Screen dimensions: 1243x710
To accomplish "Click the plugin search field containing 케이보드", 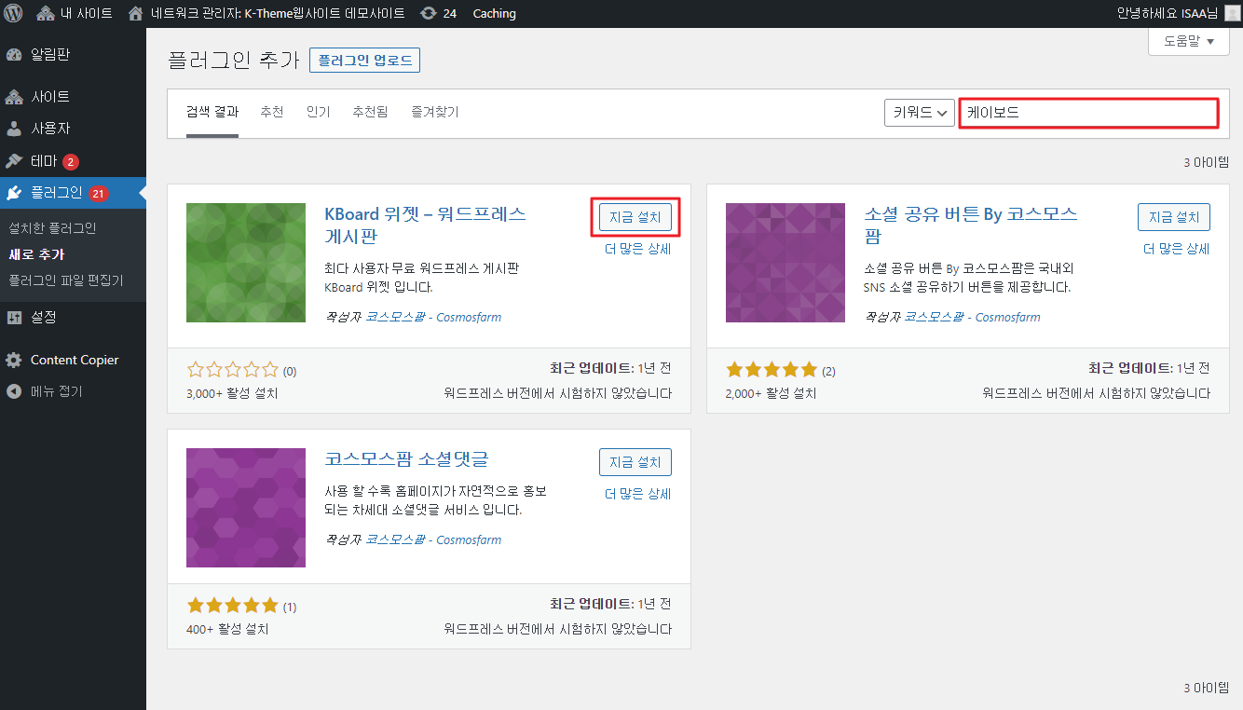I will [x=1088, y=113].
